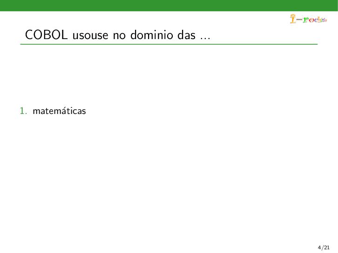Click the word "usouse" in the heading
The width and height of the screenshot is (338, 253).
(90, 36)
